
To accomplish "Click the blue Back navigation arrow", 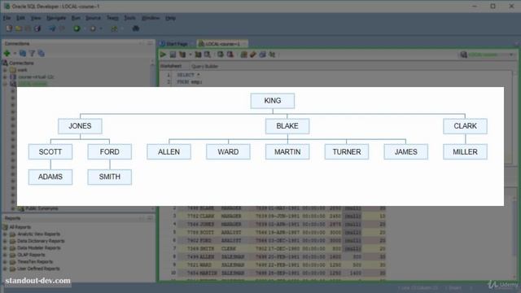I will [x=52, y=28].
